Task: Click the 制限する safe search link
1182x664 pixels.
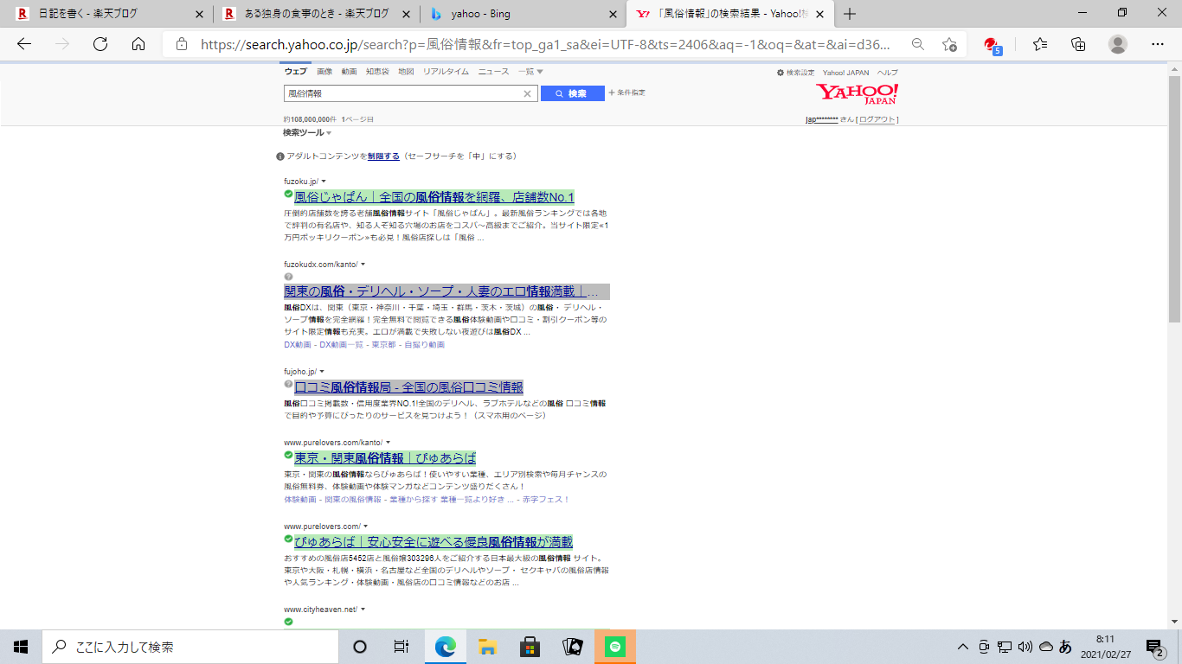Action: (383, 156)
